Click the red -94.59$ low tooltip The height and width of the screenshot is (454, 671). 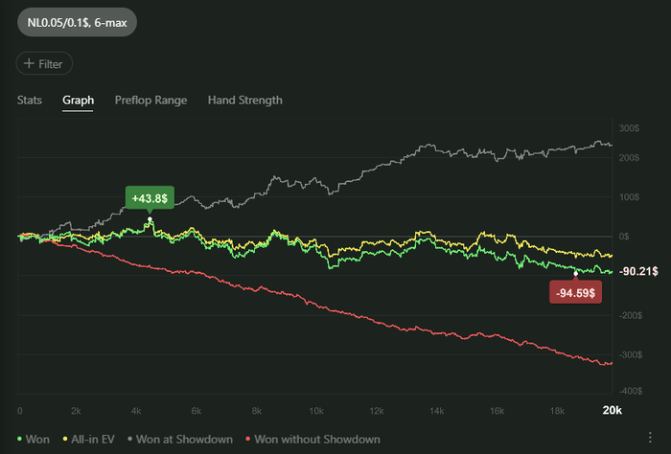coord(575,292)
